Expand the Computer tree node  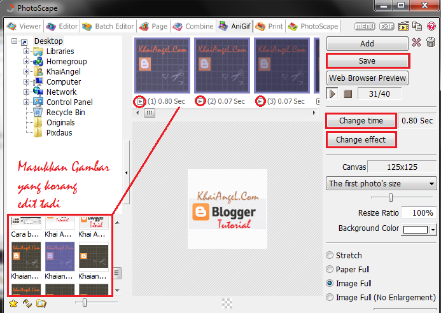(26, 81)
